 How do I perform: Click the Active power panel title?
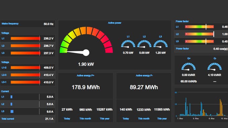[115, 23]
